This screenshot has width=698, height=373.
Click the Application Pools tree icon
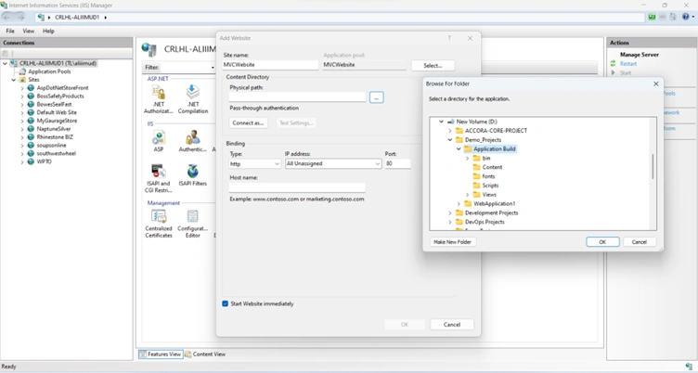(22, 71)
